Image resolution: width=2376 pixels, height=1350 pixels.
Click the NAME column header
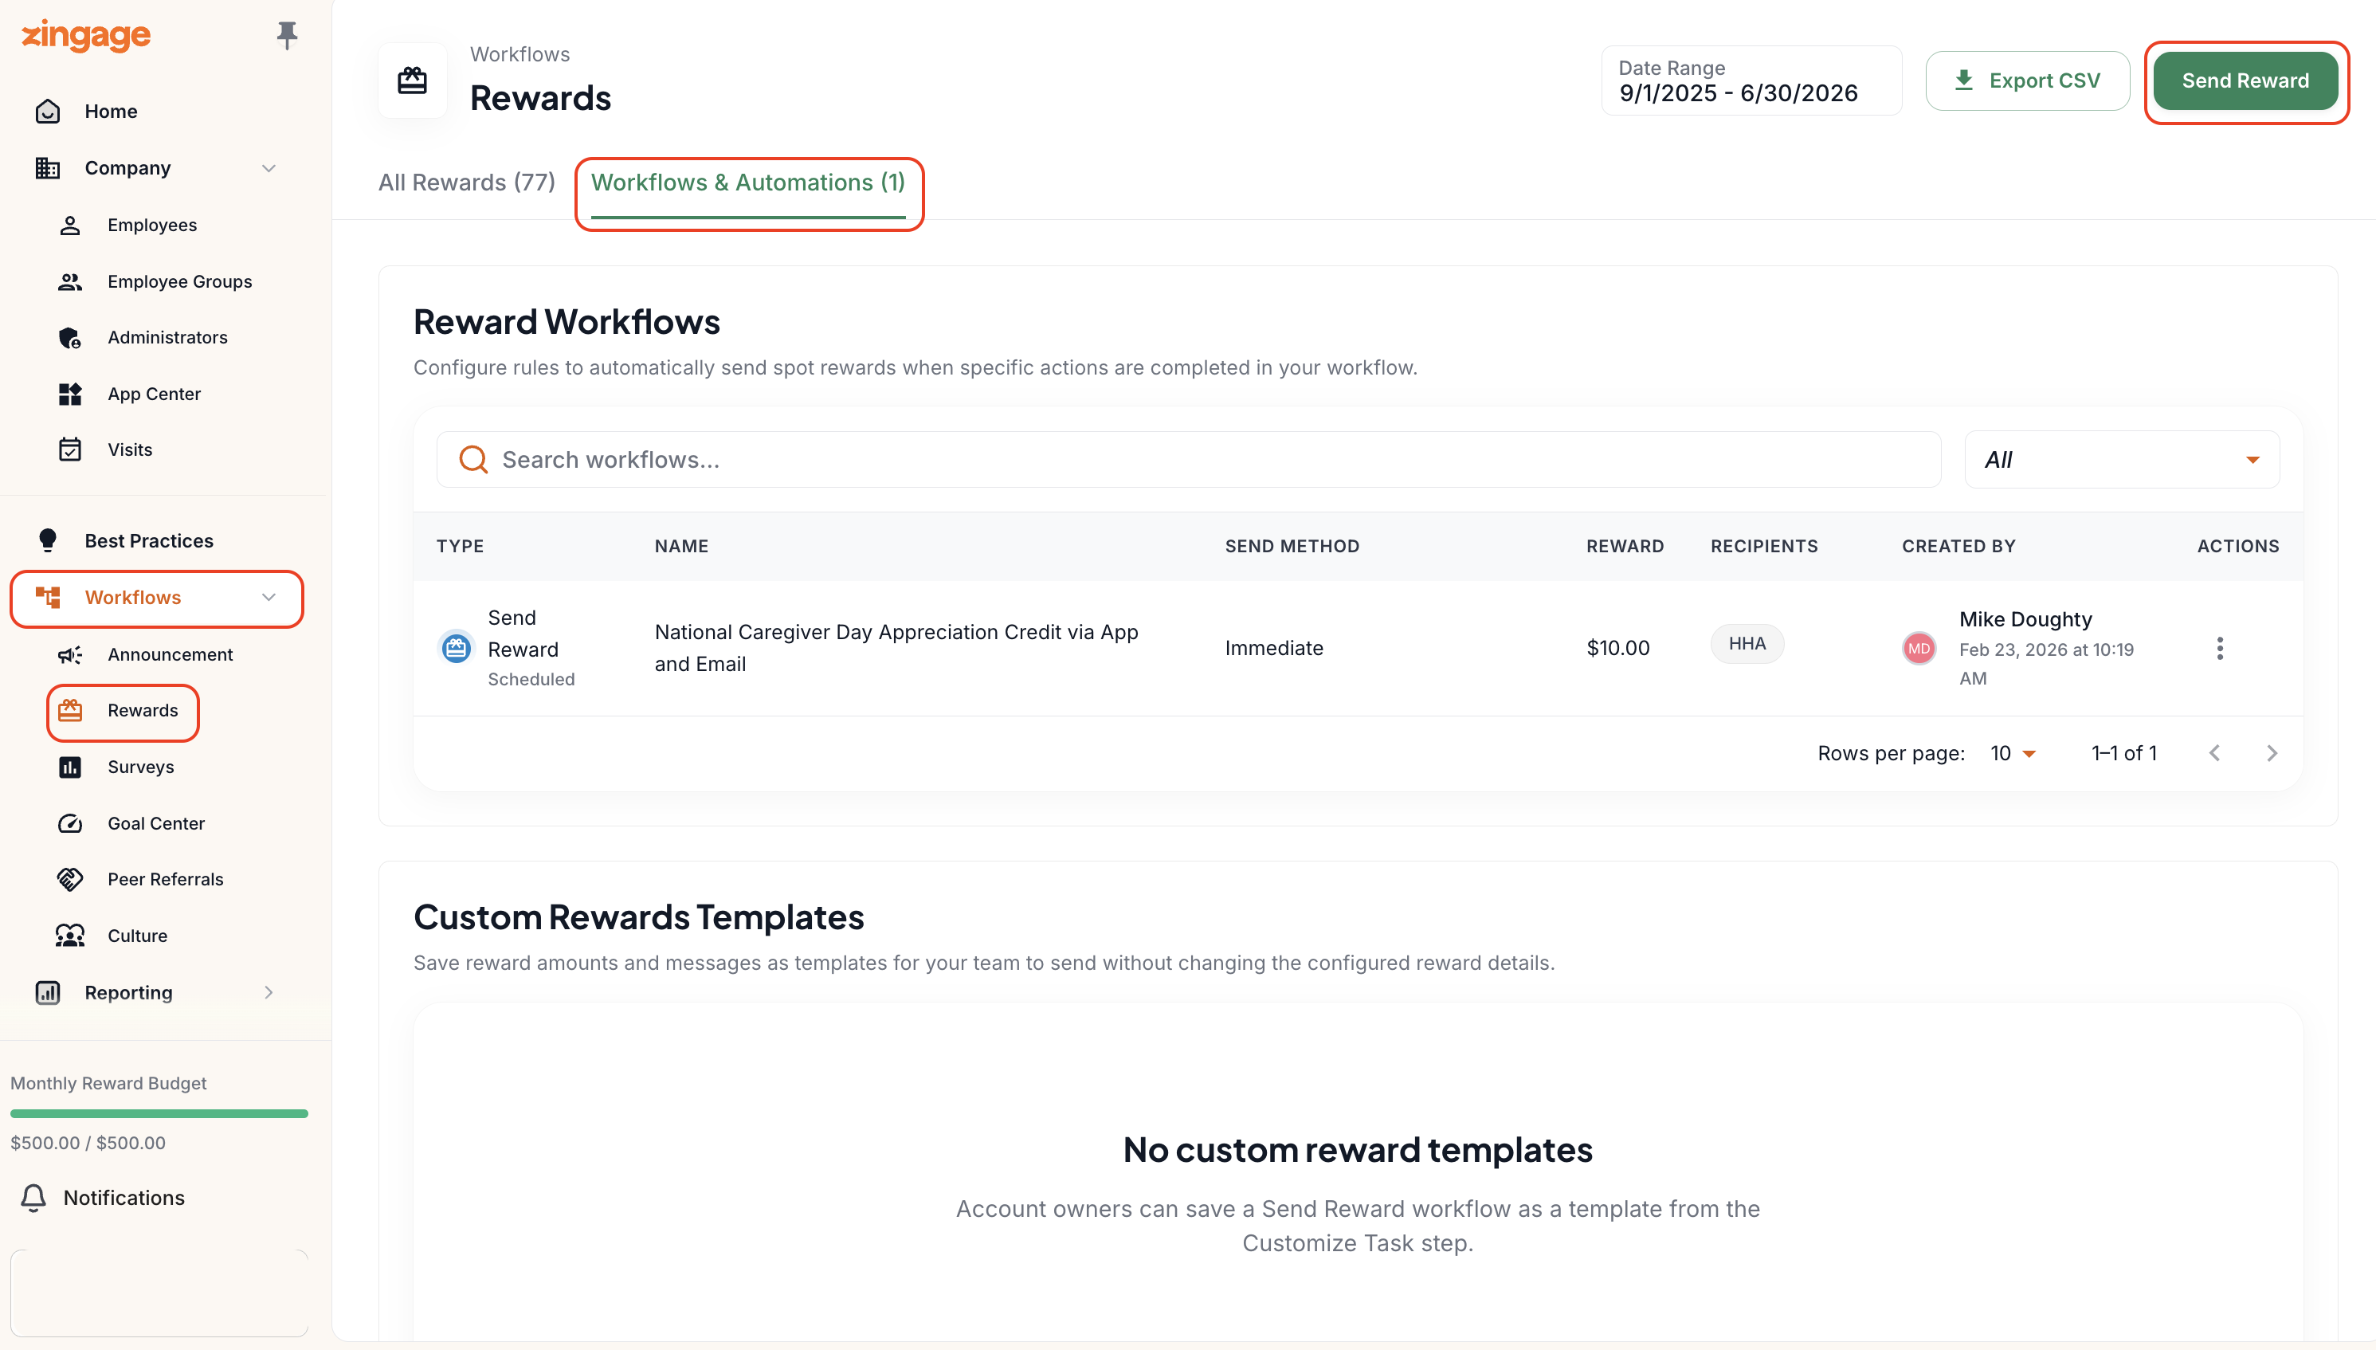click(x=681, y=547)
